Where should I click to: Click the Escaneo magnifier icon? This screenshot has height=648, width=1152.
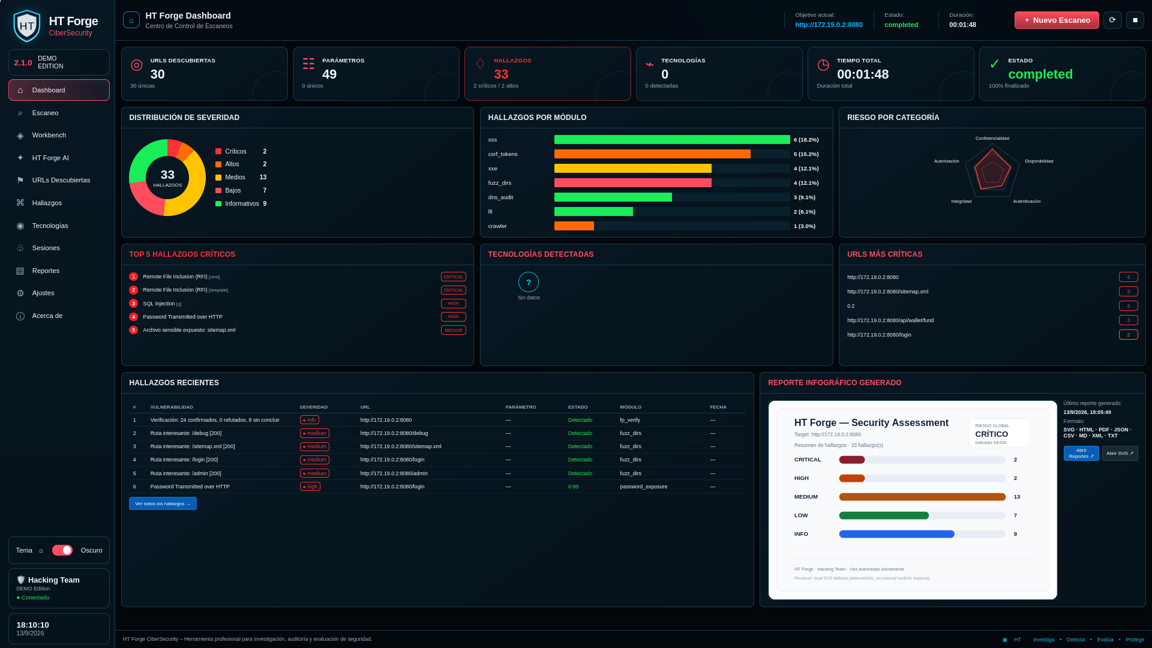[20, 113]
